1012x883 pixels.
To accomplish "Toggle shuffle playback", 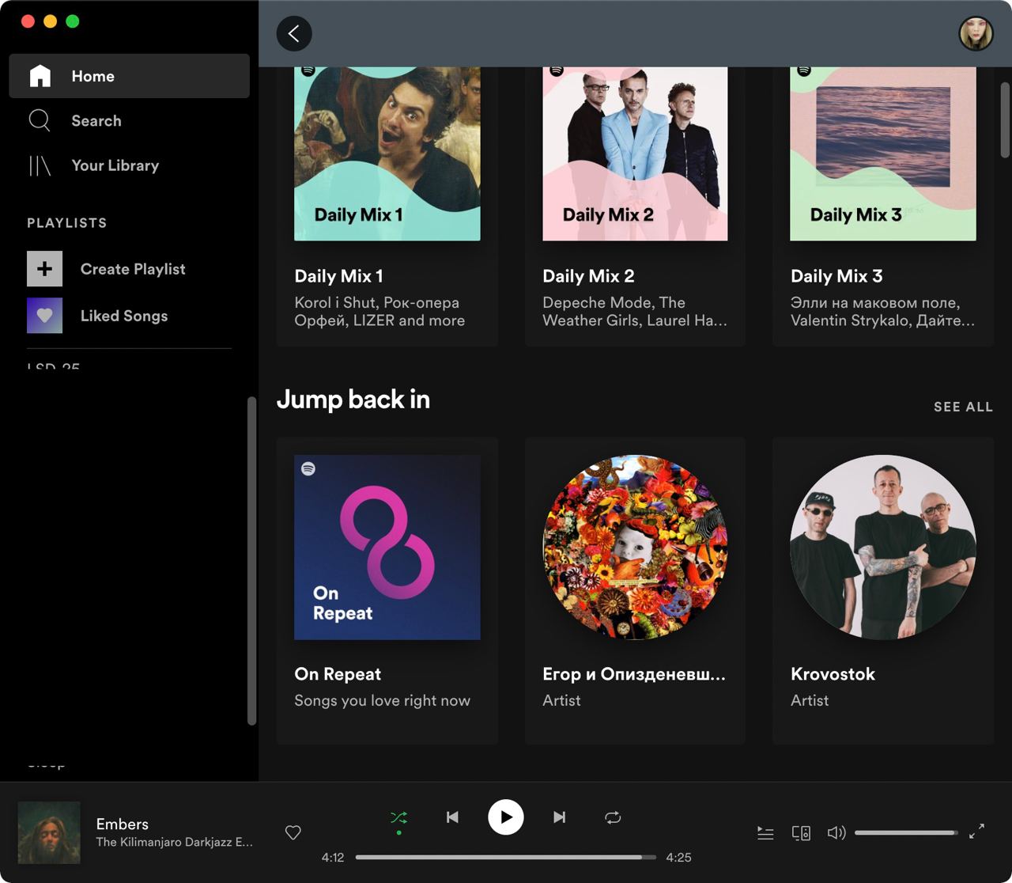I will coord(398,817).
